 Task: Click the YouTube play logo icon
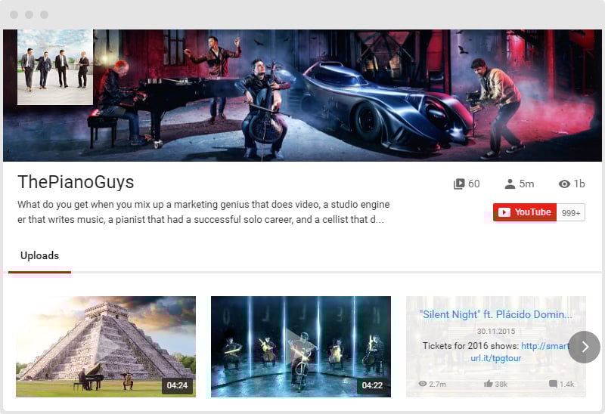[x=504, y=212]
